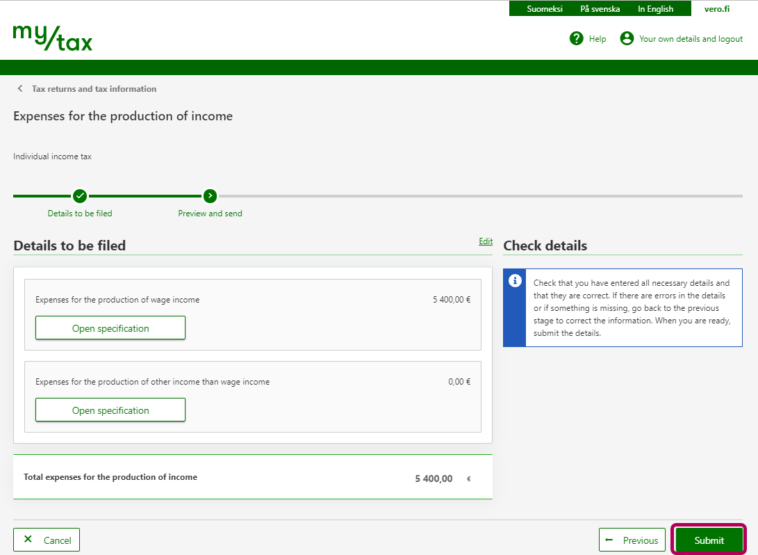Click the Details to be filed step label
The width and height of the screenshot is (758, 555).
[x=80, y=214]
